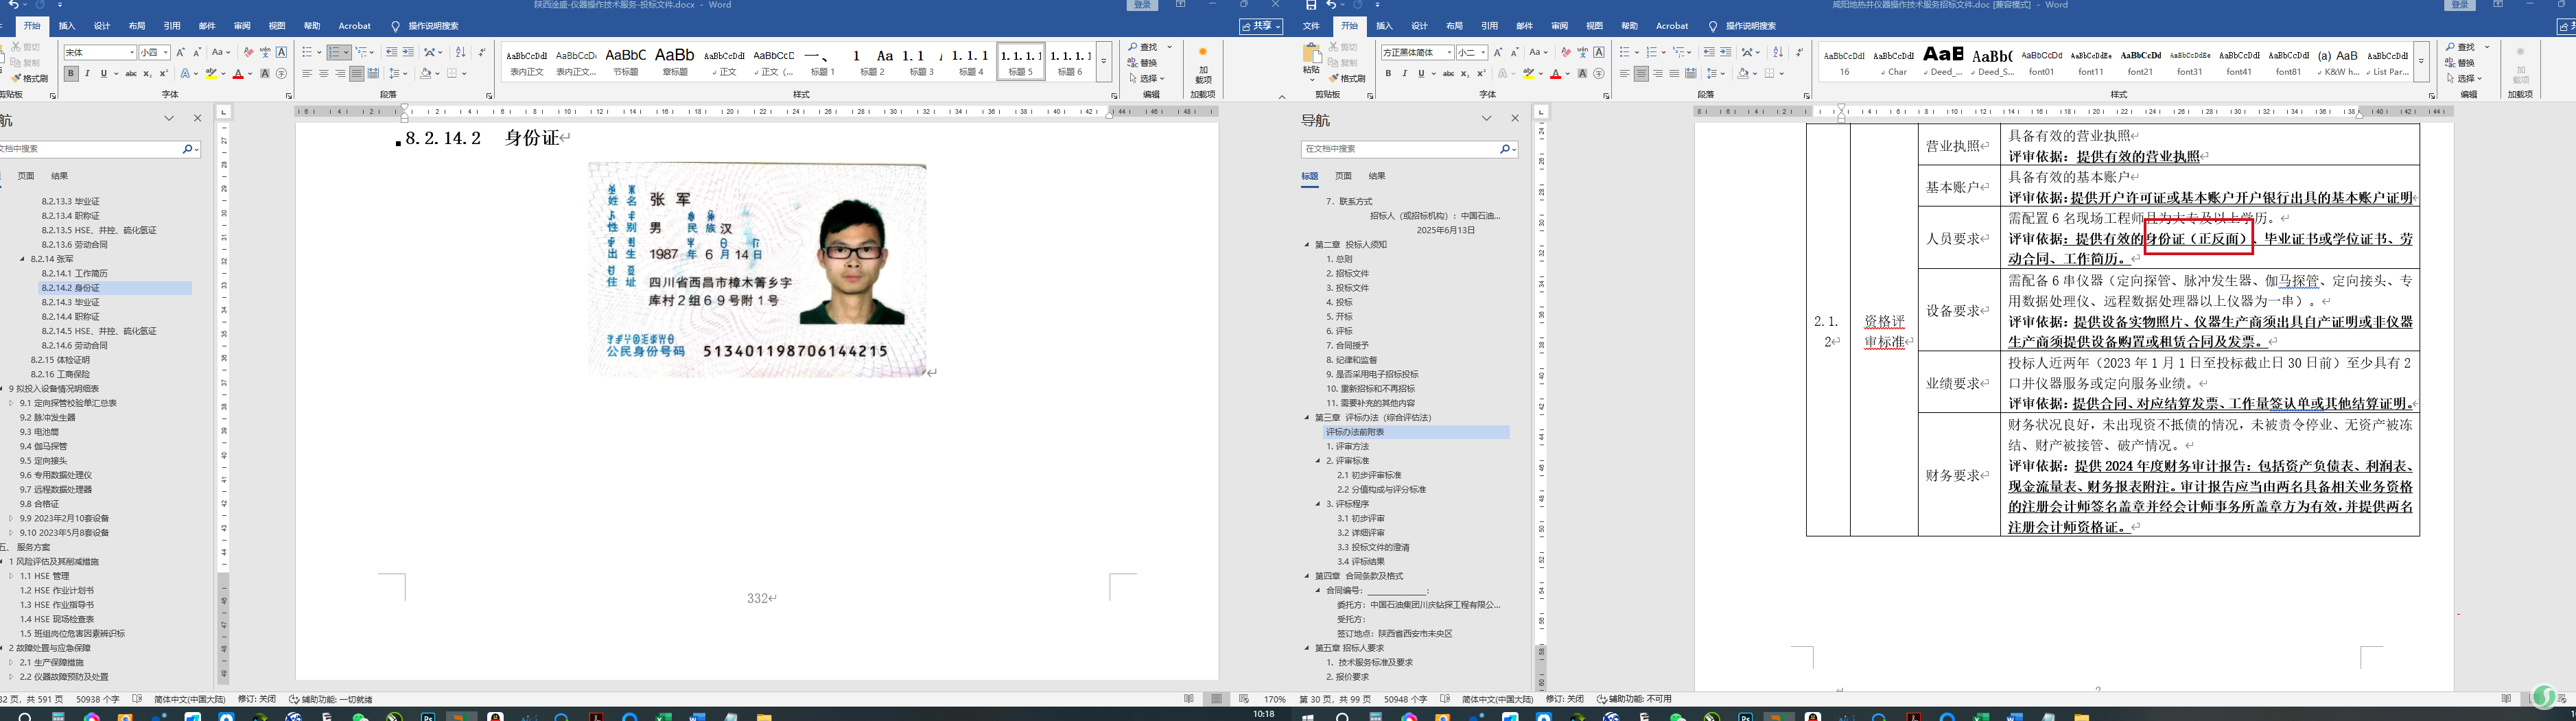Screen dimensions: 2576x721
Task: Toggle superscript in the 招标文件.doc window
Action: point(1481,73)
